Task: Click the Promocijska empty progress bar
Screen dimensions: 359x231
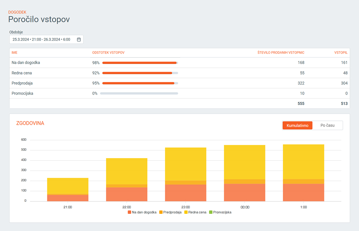Action: click(139, 94)
